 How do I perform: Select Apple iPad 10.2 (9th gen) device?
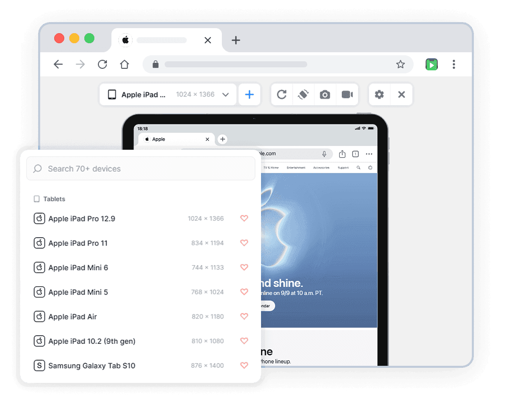pos(141,341)
